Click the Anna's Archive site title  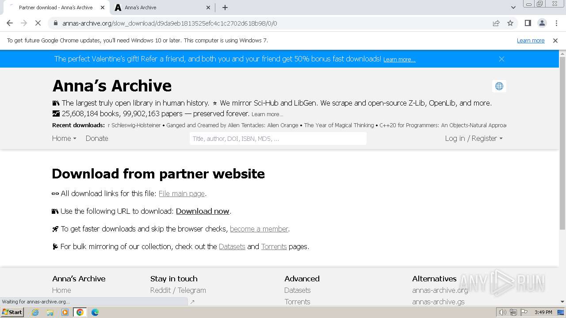coord(112,86)
